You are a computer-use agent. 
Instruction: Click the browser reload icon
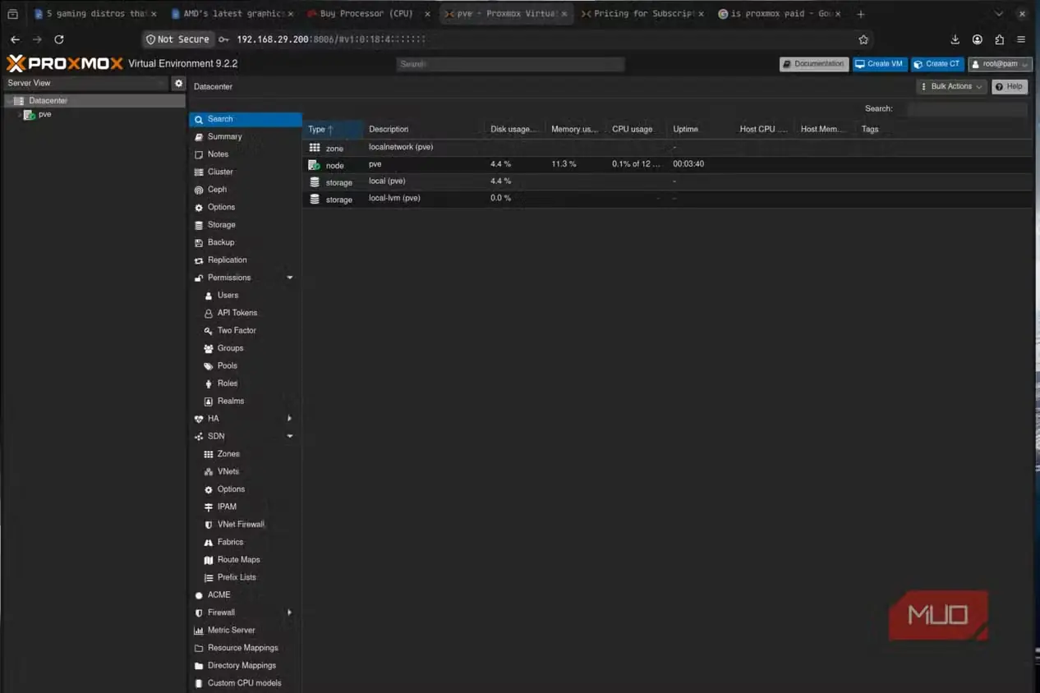59,39
